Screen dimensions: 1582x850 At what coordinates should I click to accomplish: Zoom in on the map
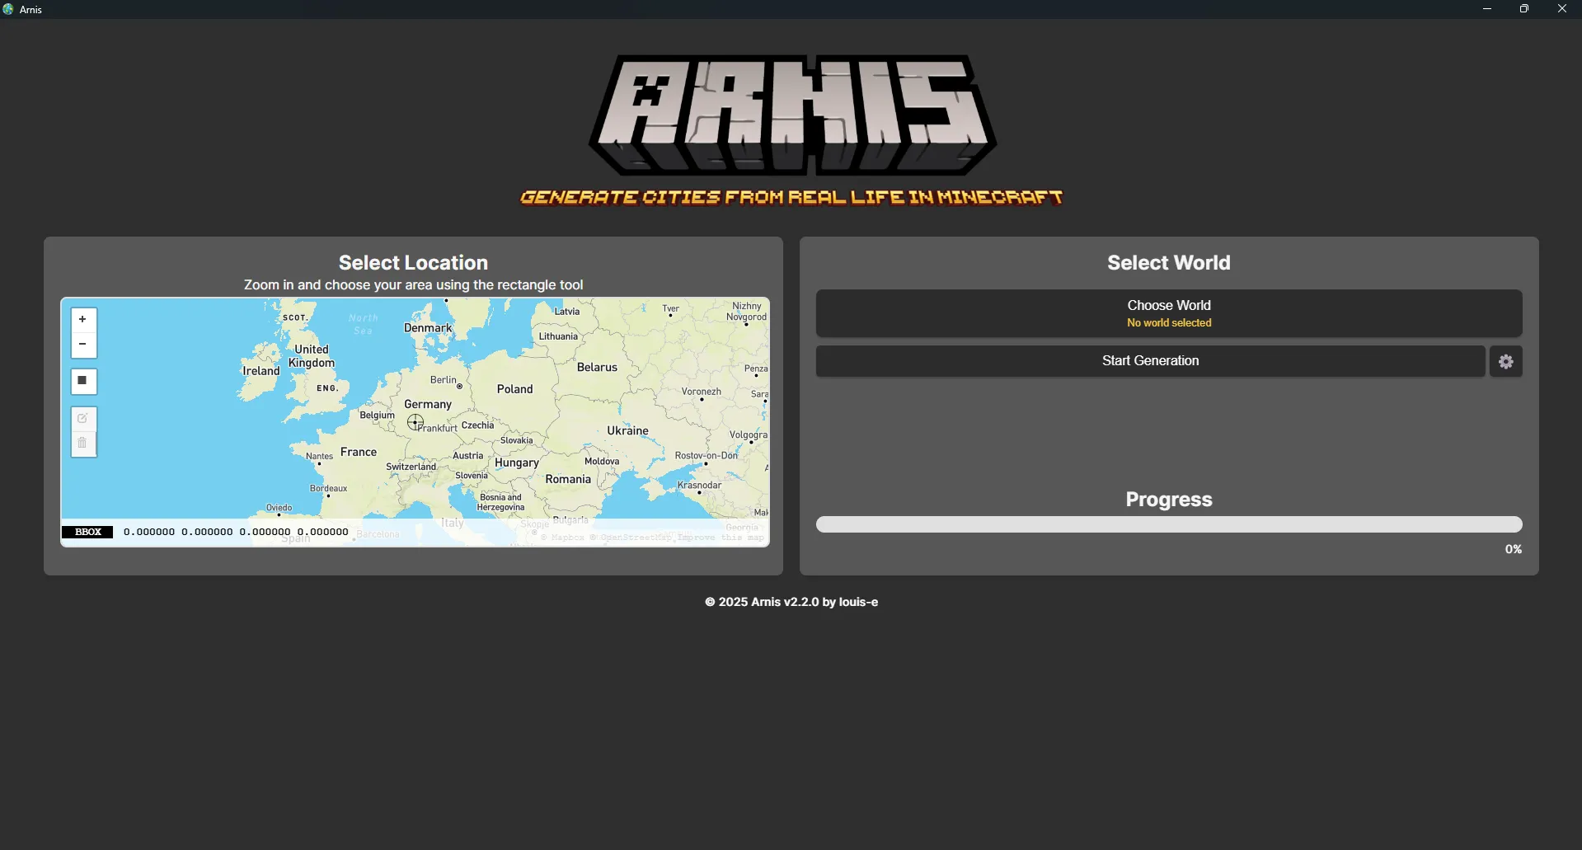pyautogui.click(x=82, y=320)
